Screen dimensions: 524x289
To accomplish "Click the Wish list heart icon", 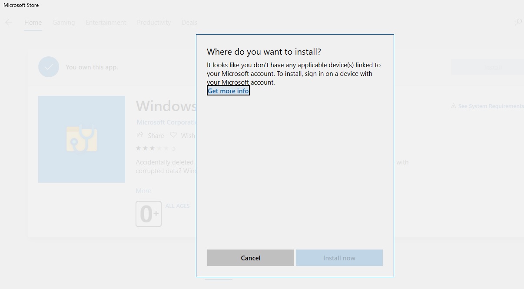I will [x=173, y=135].
